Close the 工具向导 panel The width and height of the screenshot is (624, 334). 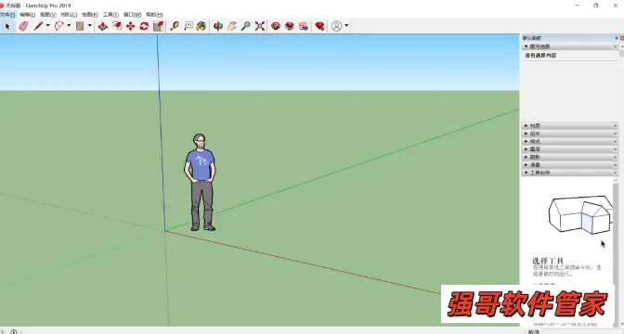pos(616,173)
